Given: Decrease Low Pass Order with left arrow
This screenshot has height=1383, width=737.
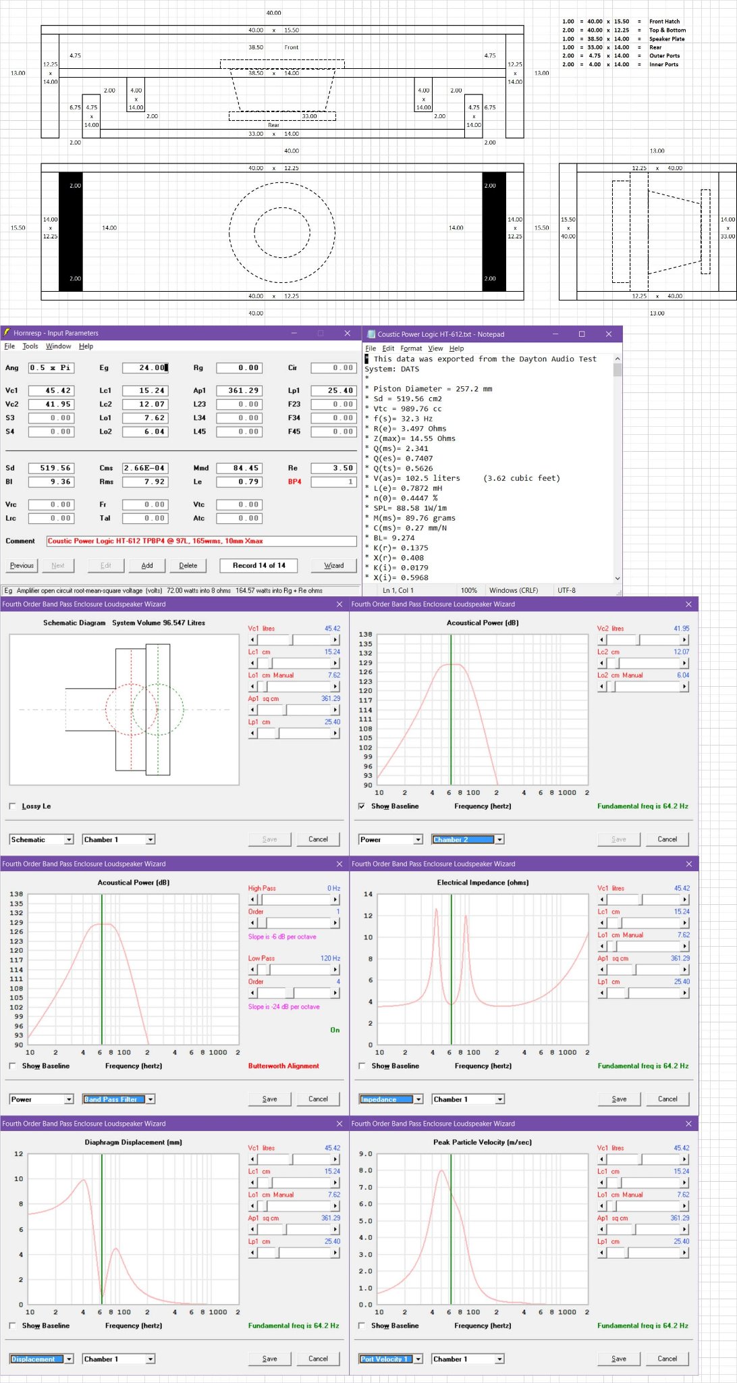Looking at the screenshot, I should (253, 993).
